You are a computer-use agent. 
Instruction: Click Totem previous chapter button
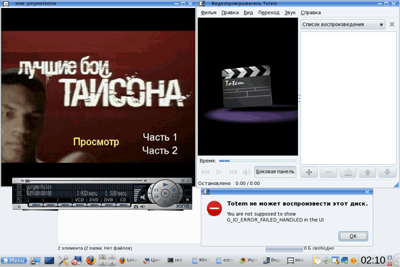(x=205, y=172)
